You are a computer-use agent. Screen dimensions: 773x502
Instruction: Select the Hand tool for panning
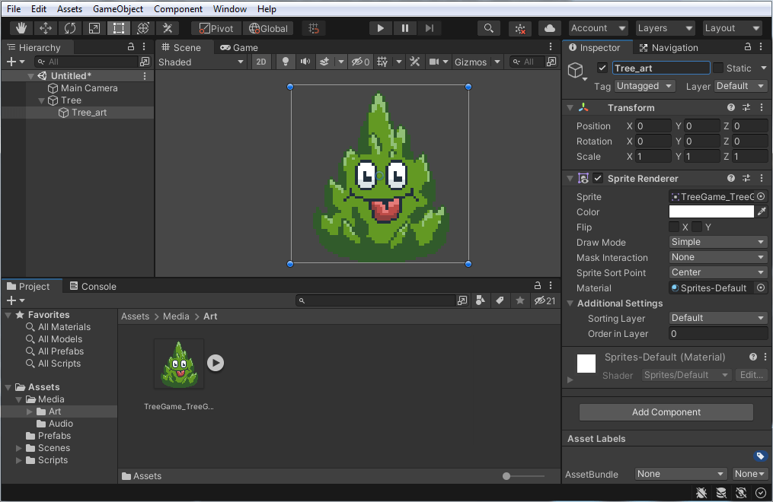pos(21,28)
